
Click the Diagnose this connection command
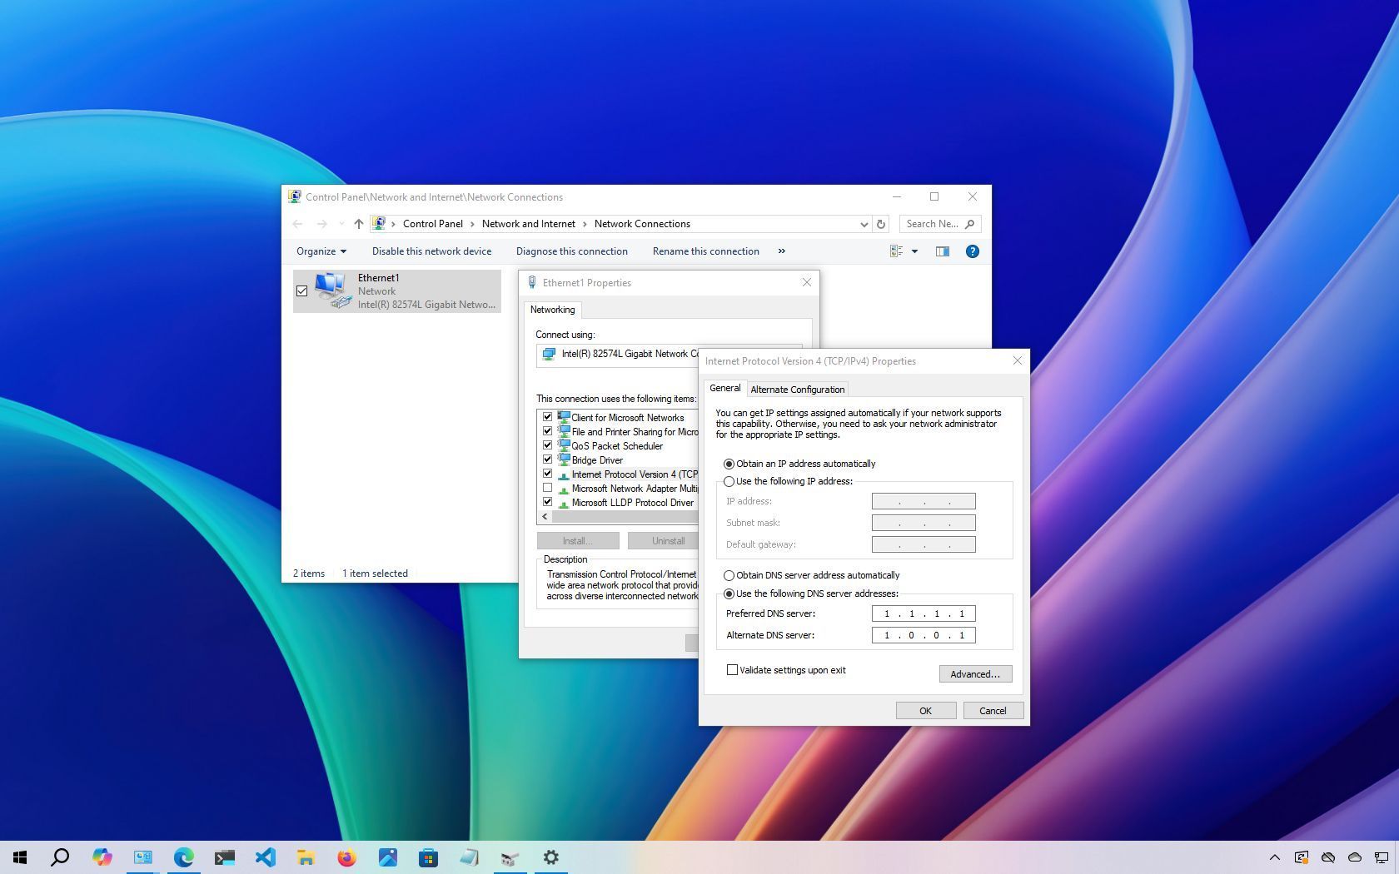[x=572, y=251]
